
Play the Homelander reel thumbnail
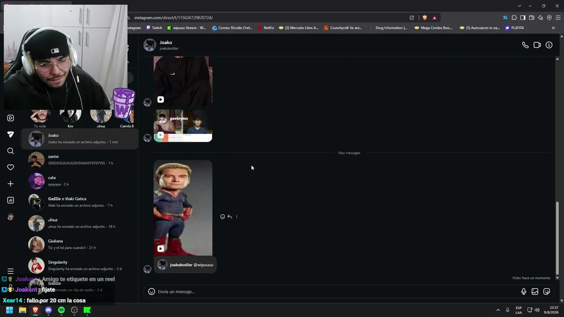tap(183, 208)
